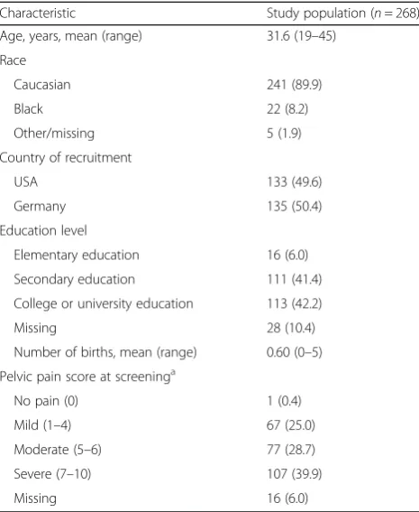Viewport: 419px width, 512px height.
Task: Select the Age, years, mean row label
Action: click(71, 36)
